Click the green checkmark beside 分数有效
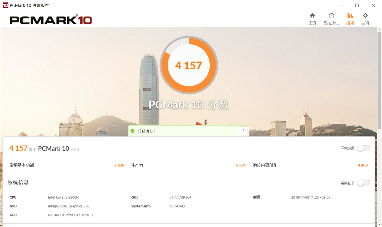The height and width of the screenshot is (227, 382). pyautogui.click(x=132, y=131)
